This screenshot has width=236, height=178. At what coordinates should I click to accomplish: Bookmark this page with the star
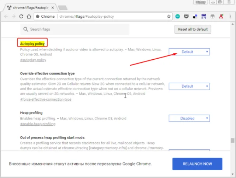(169, 17)
